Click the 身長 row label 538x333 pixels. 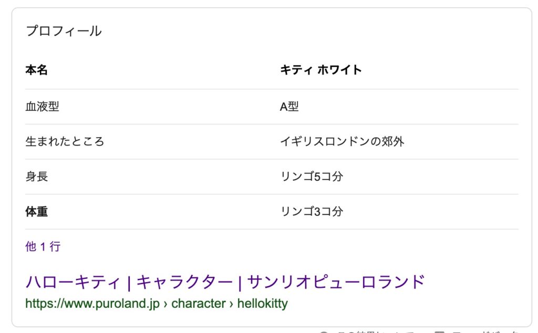pyautogui.click(x=36, y=176)
